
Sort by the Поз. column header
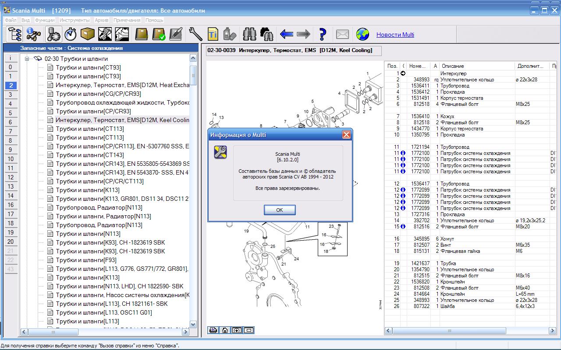click(x=392, y=66)
